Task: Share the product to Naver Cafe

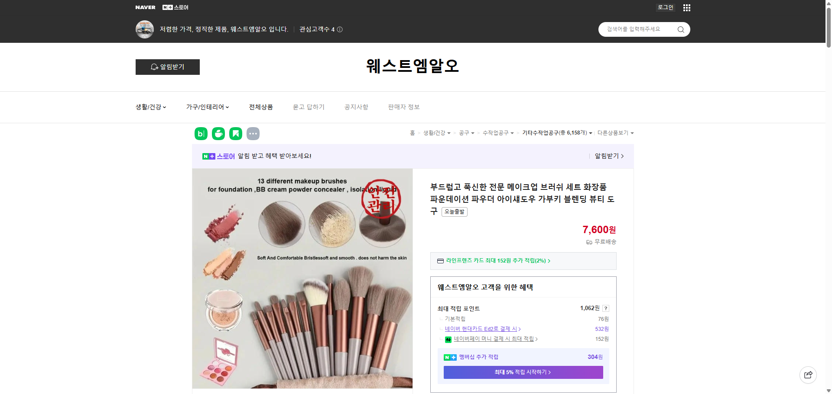Action: (x=218, y=134)
